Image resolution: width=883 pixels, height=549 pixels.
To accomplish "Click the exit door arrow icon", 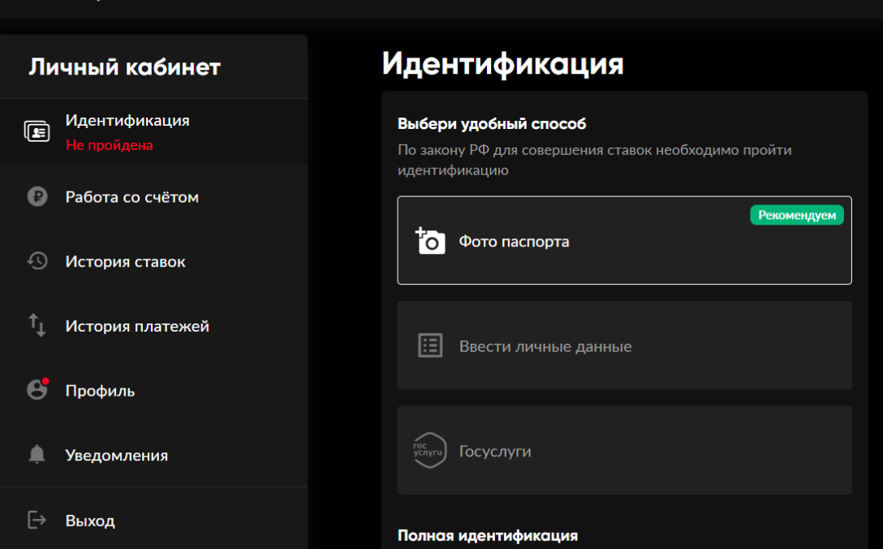I will coord(37,520).
